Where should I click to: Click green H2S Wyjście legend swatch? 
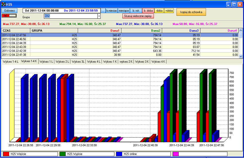[x=63, y=154]
